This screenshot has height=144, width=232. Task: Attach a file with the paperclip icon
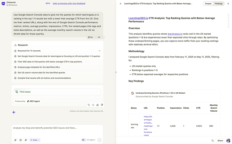[15, 140]
